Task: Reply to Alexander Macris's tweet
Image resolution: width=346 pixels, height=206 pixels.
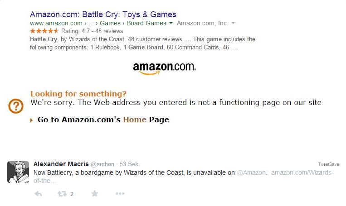Action: pyautogui.click(x=38, y=194)
